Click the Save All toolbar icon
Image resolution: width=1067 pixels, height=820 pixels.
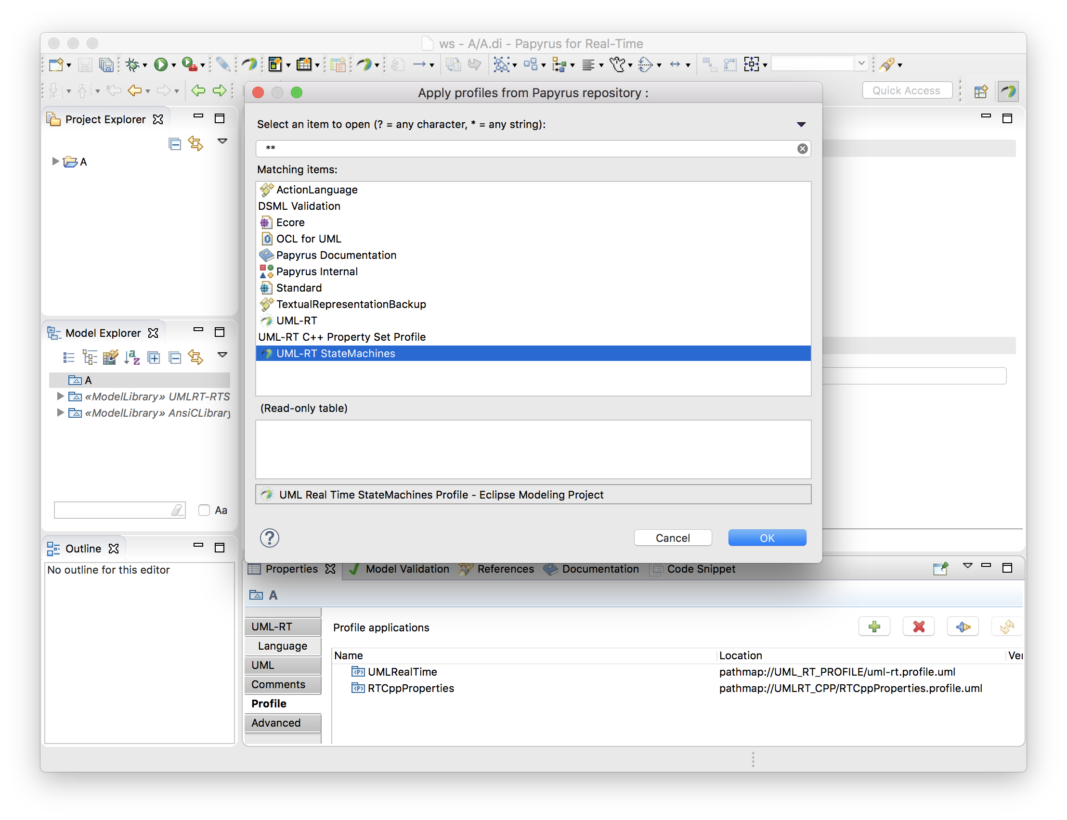[x=106, y=64]
